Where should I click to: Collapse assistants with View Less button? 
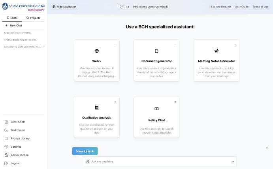tap(85, 151)
